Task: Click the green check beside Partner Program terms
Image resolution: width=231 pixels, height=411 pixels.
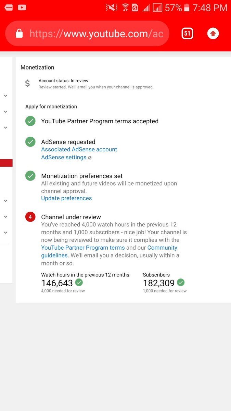Action: coord(30,121)
